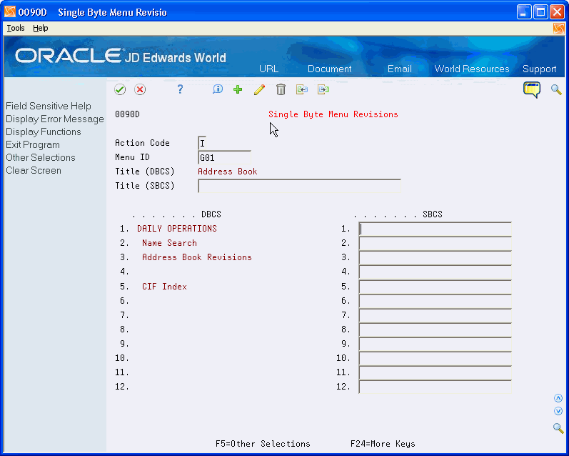Screen dimensions: 569x456
Task: Click the bottom-right magnifier icon
Action: [x=558, y=428]
